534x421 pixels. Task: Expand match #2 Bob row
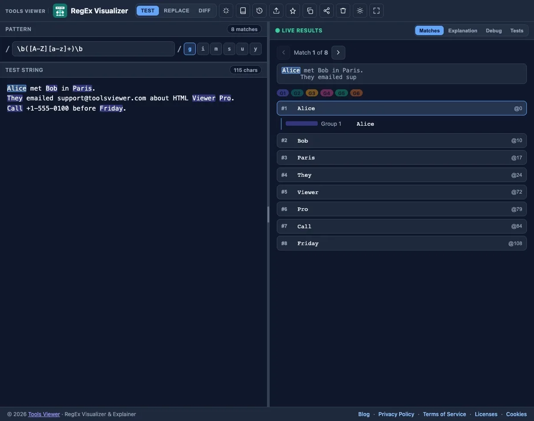coord(402,141)
